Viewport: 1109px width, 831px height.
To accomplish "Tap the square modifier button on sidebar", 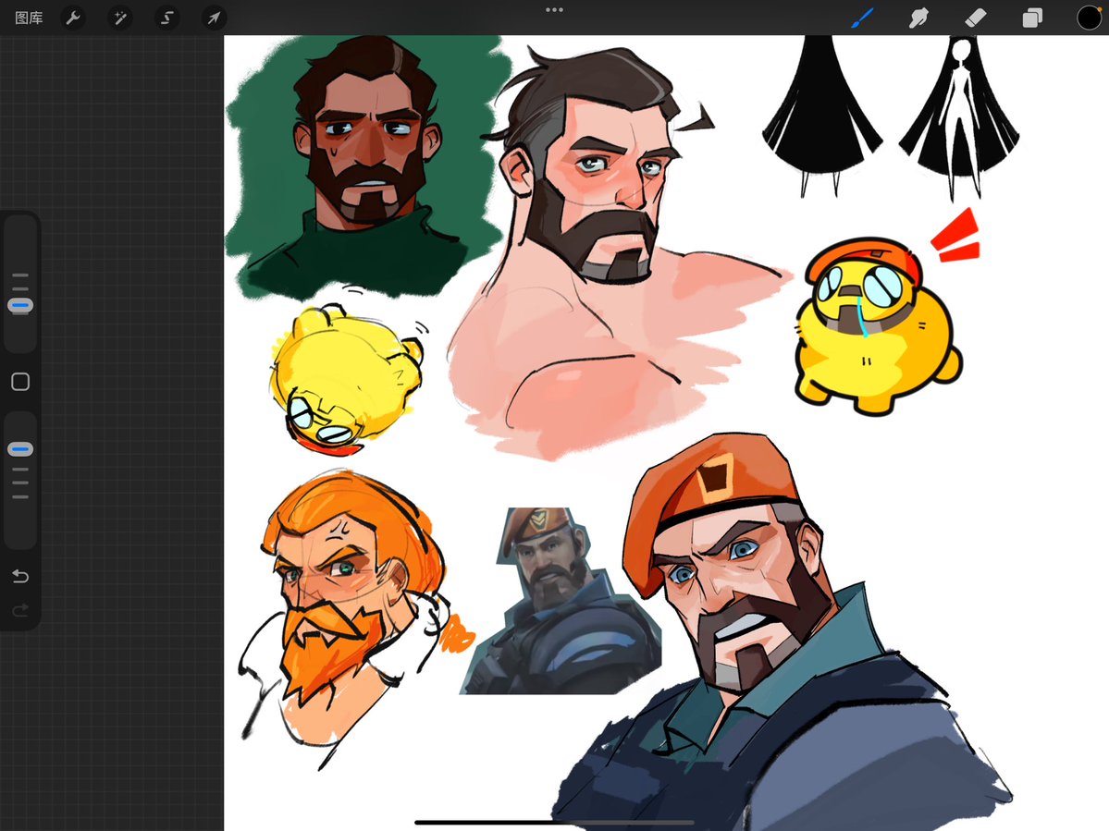I will pos(20,382).
